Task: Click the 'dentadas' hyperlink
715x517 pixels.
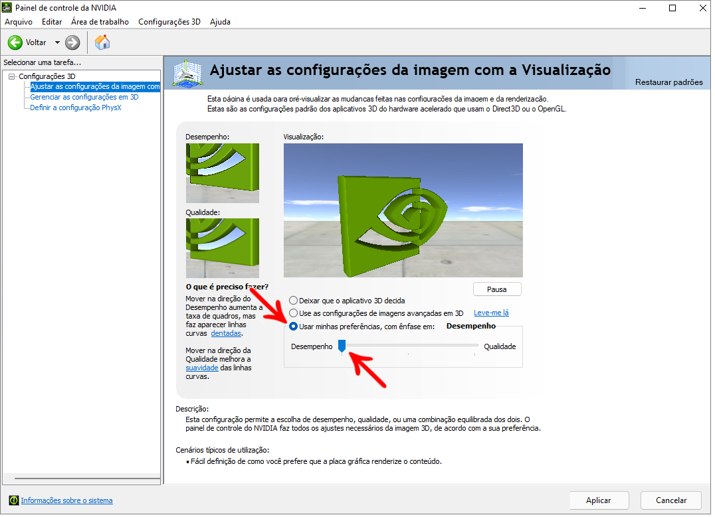Action: coord(226,333)
